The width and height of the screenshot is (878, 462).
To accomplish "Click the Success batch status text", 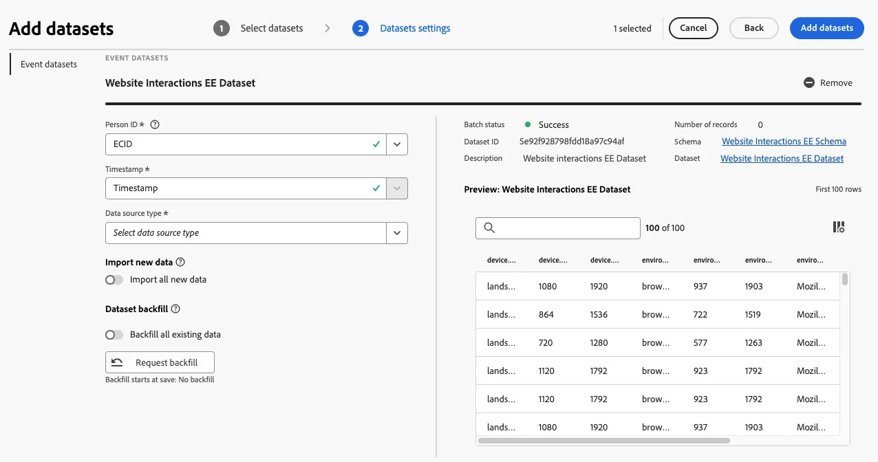I will click(x=554, y=125).
